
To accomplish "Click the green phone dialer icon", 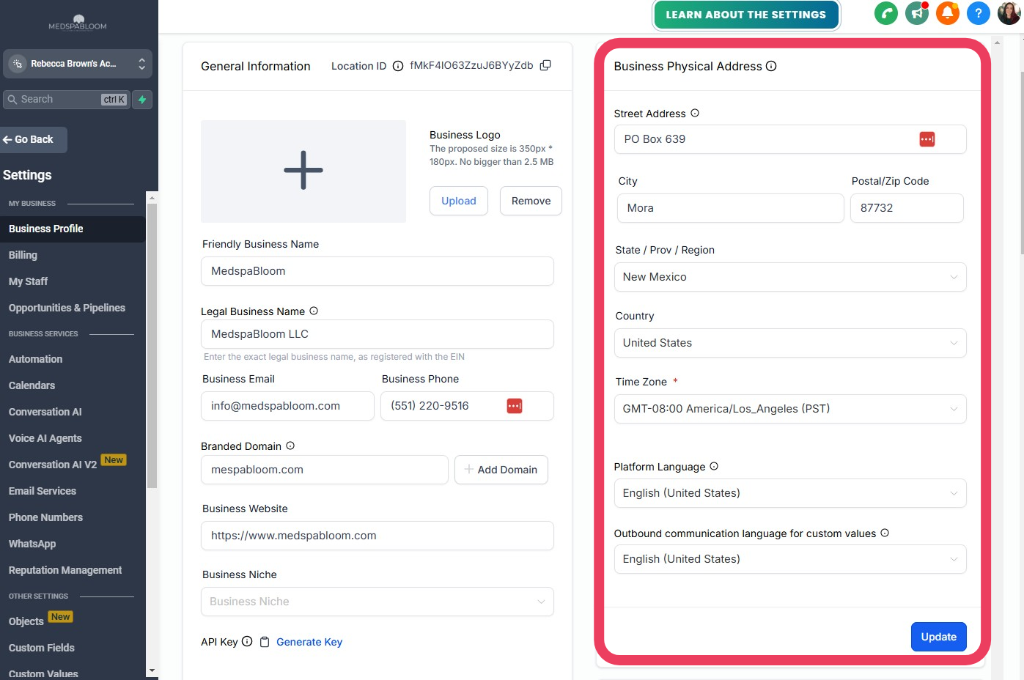I will 886,13.
